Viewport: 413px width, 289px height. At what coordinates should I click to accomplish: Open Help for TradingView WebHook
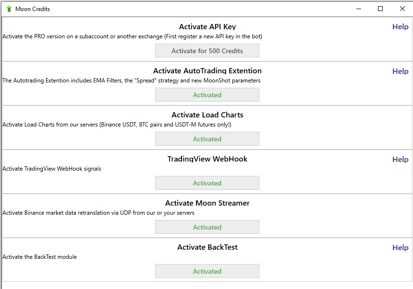pyautogui.click(x=400, y=159)
